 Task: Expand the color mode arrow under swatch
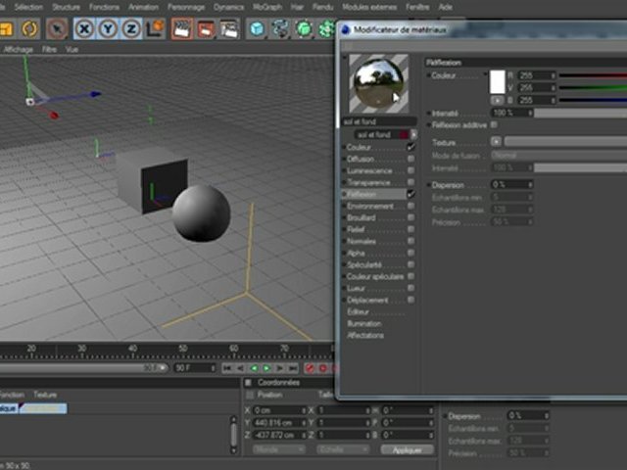496,100
